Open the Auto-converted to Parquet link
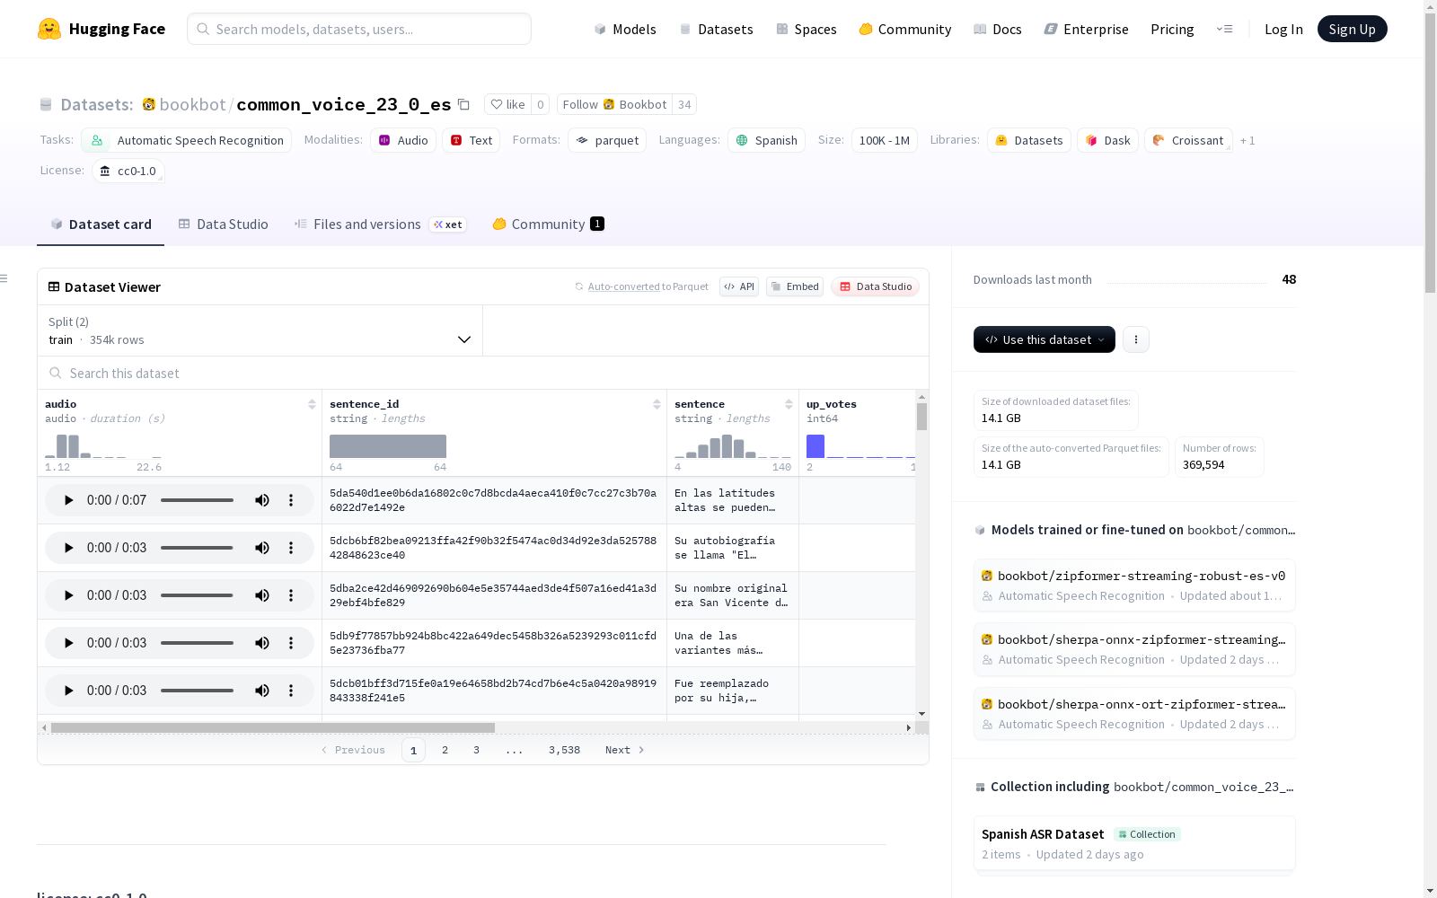Screen dimensions: 1437x898 [x=641, y=286]
